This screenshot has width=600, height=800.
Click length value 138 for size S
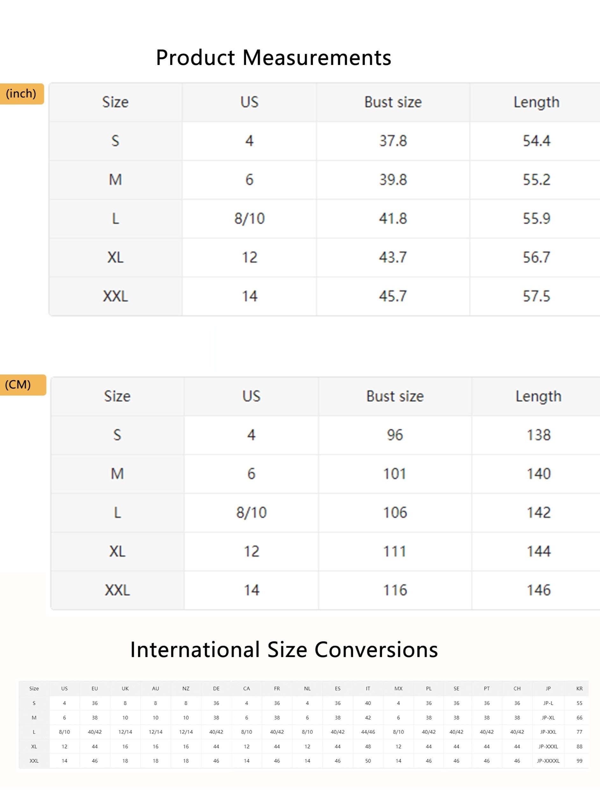pos(539,435)
